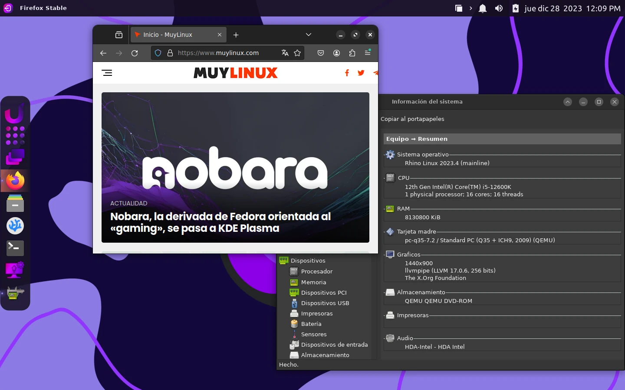Select Procesador in the device tree
This screenshot has height=390, width=625.
pyautogui.click(x=317, y=272)
